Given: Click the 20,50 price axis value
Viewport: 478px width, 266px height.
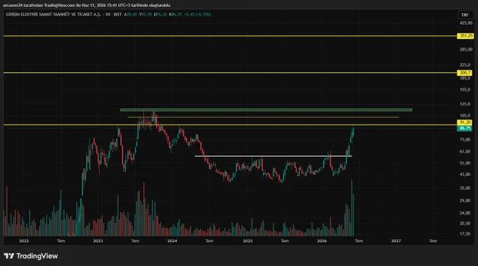Looking at the screenshot, I should (465, 224).
